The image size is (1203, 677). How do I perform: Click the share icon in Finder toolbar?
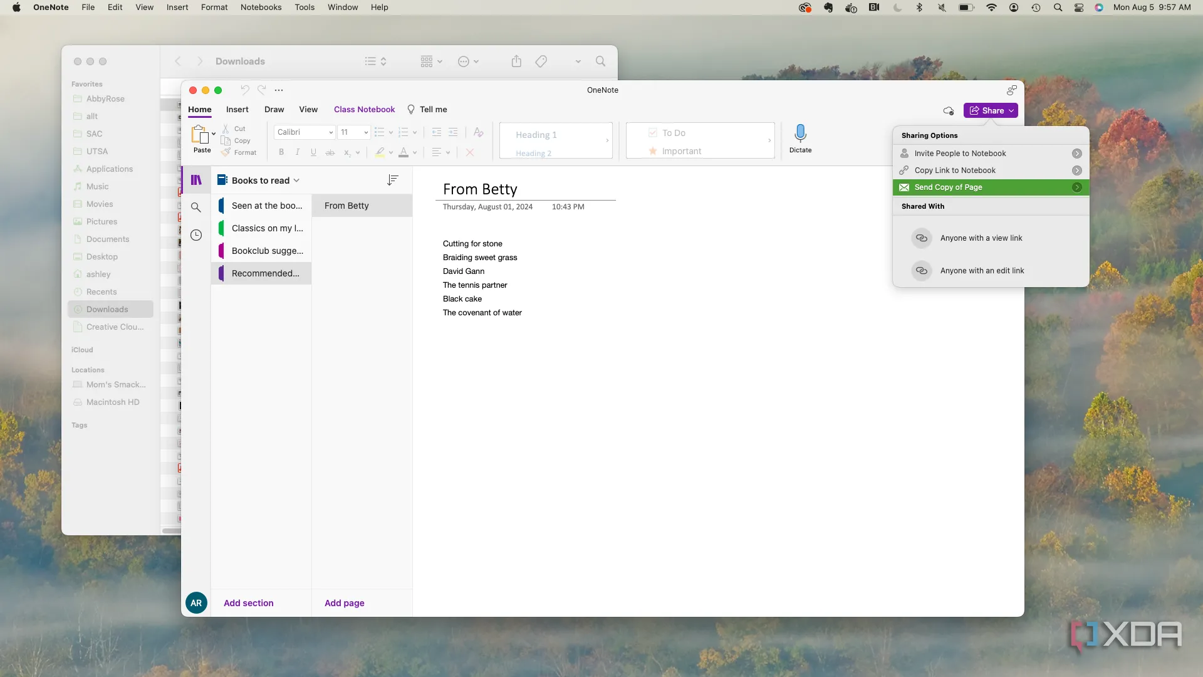[516, 61]
